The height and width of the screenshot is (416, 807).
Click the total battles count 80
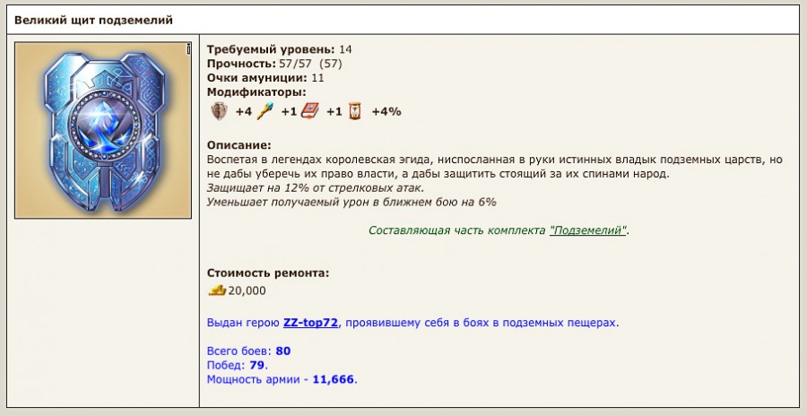[x=283, y=351]
